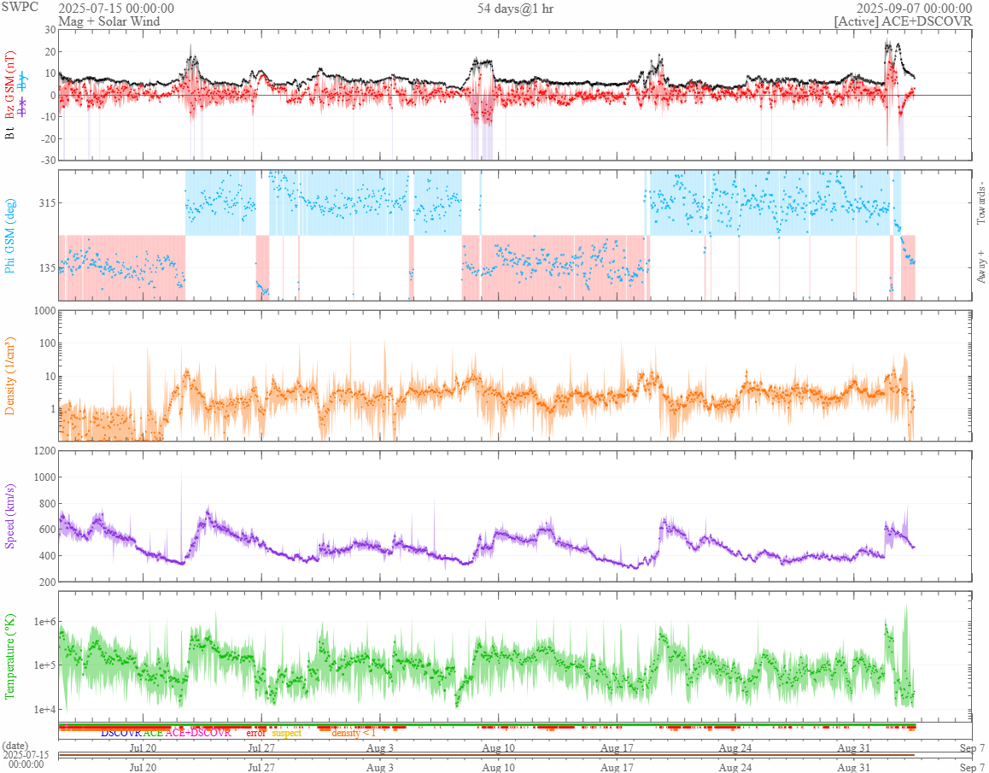Click the Temperature axis label

click(x=10, y=656)
